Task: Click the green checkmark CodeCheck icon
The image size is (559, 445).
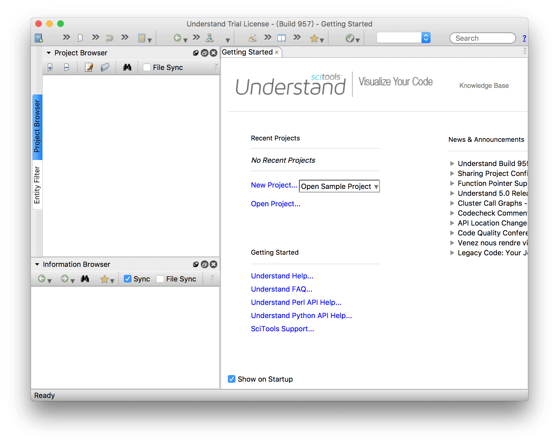Action: point(350,38)
